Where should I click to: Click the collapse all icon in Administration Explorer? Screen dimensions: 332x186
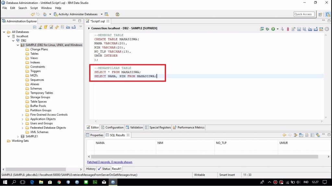(35, 27)
